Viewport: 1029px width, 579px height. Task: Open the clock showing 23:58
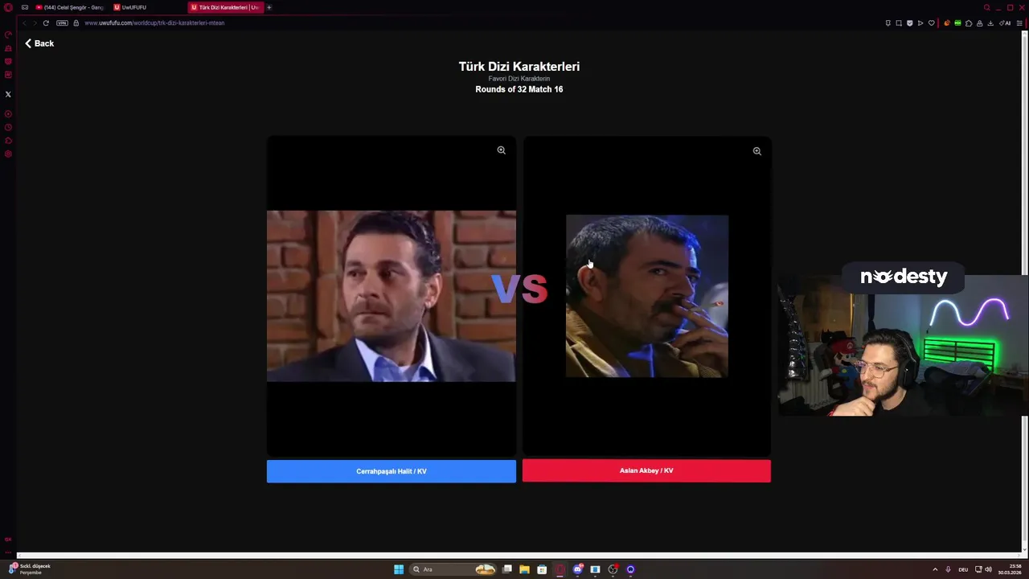[1010, 569]
